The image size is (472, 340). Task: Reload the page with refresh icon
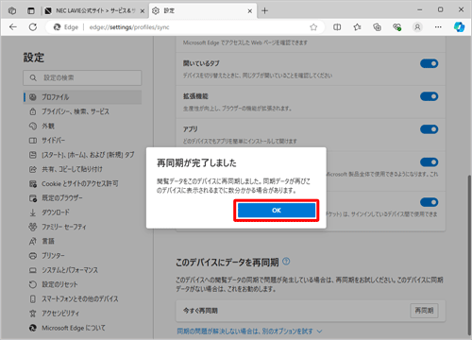[x=33, y=27]
